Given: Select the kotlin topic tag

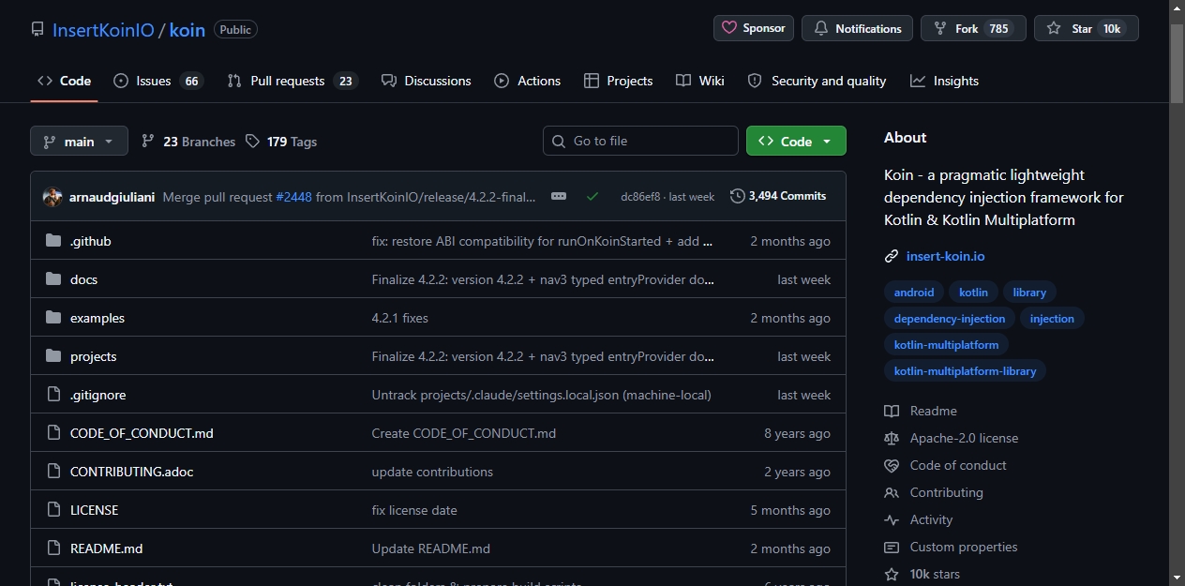Looking at the screenshot, I should [973, 293].
